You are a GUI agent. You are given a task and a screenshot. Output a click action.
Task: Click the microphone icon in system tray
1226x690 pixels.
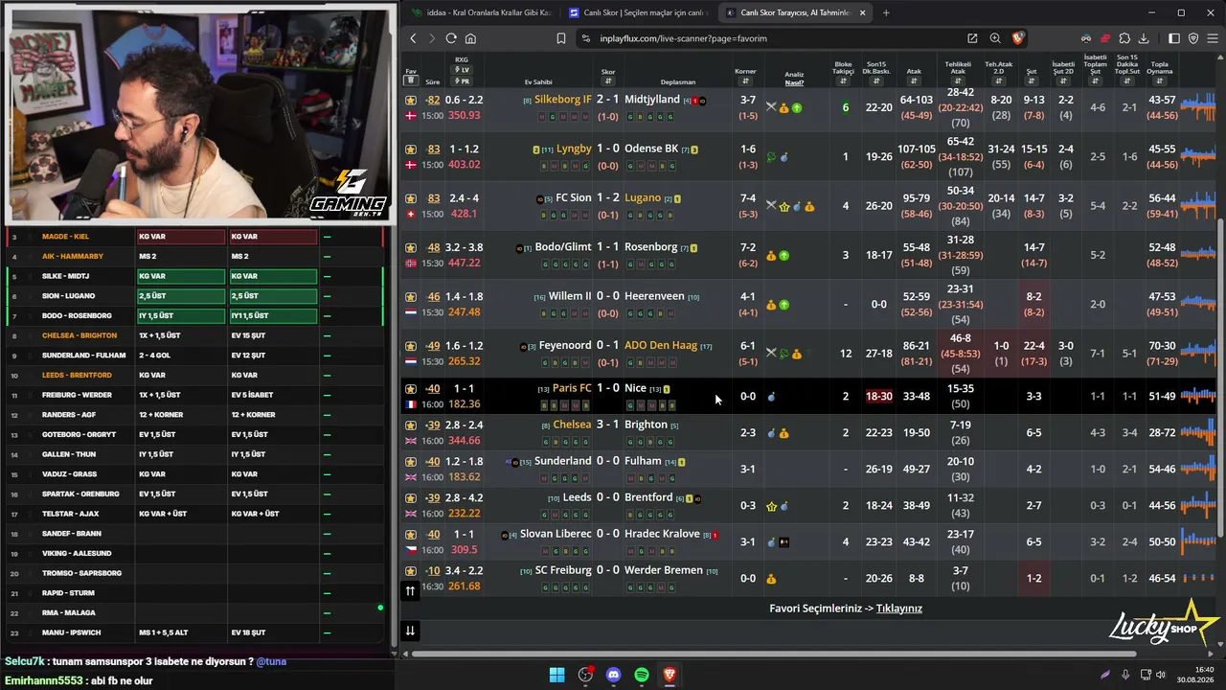point(1125,675)
